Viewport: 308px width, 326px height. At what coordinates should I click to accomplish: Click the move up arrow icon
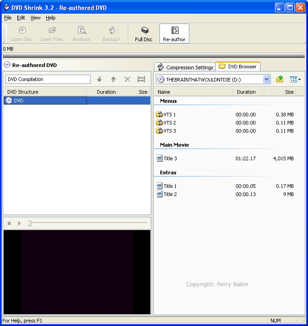(113, 79)
